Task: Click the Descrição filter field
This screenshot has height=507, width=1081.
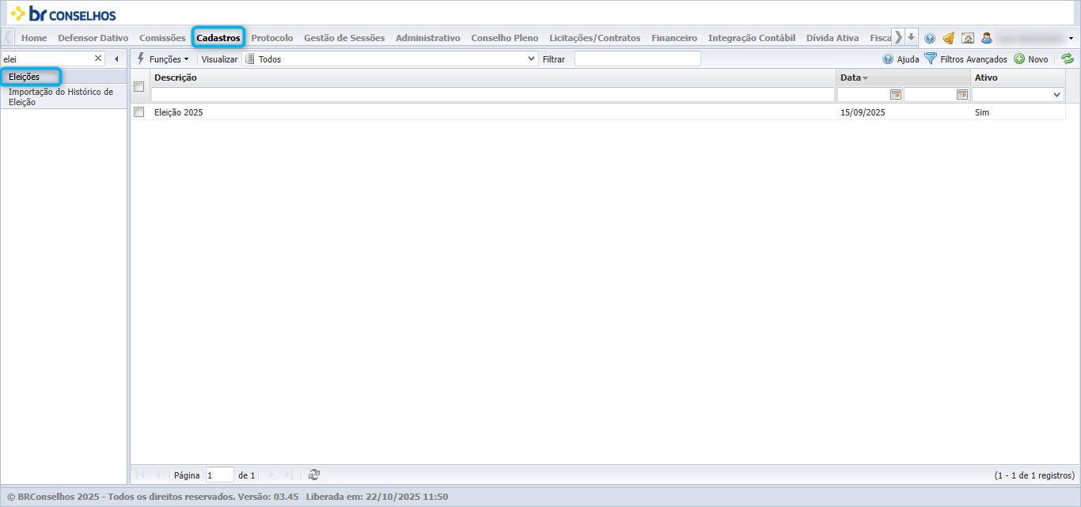Action: [493, 95]
